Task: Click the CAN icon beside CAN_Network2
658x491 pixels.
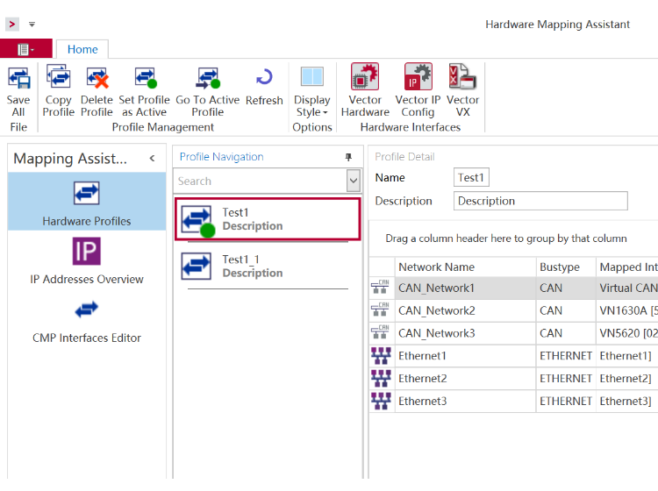Action: [380, 310]
